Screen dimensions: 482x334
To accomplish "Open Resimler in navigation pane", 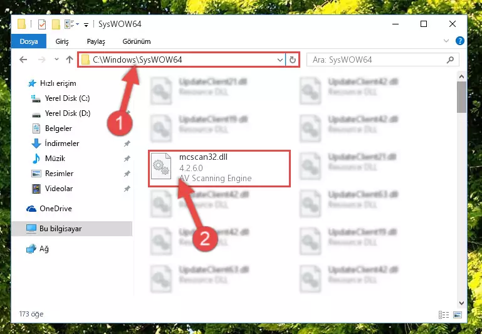I will (x=53, y=174).
